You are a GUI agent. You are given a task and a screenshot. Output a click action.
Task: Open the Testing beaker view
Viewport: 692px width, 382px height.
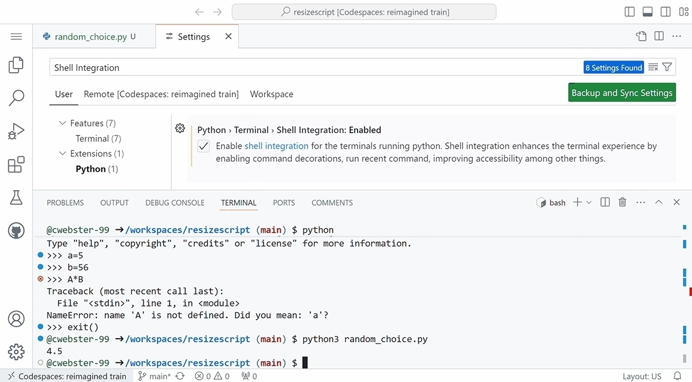coord(16,198)
